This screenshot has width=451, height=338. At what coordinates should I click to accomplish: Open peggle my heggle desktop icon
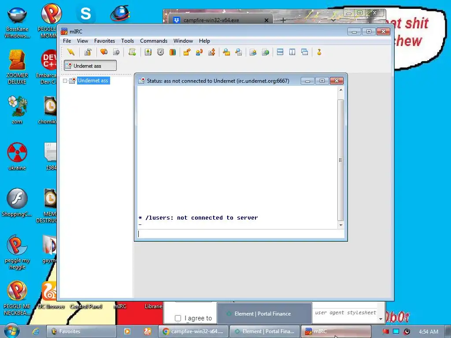coord(17,252)
